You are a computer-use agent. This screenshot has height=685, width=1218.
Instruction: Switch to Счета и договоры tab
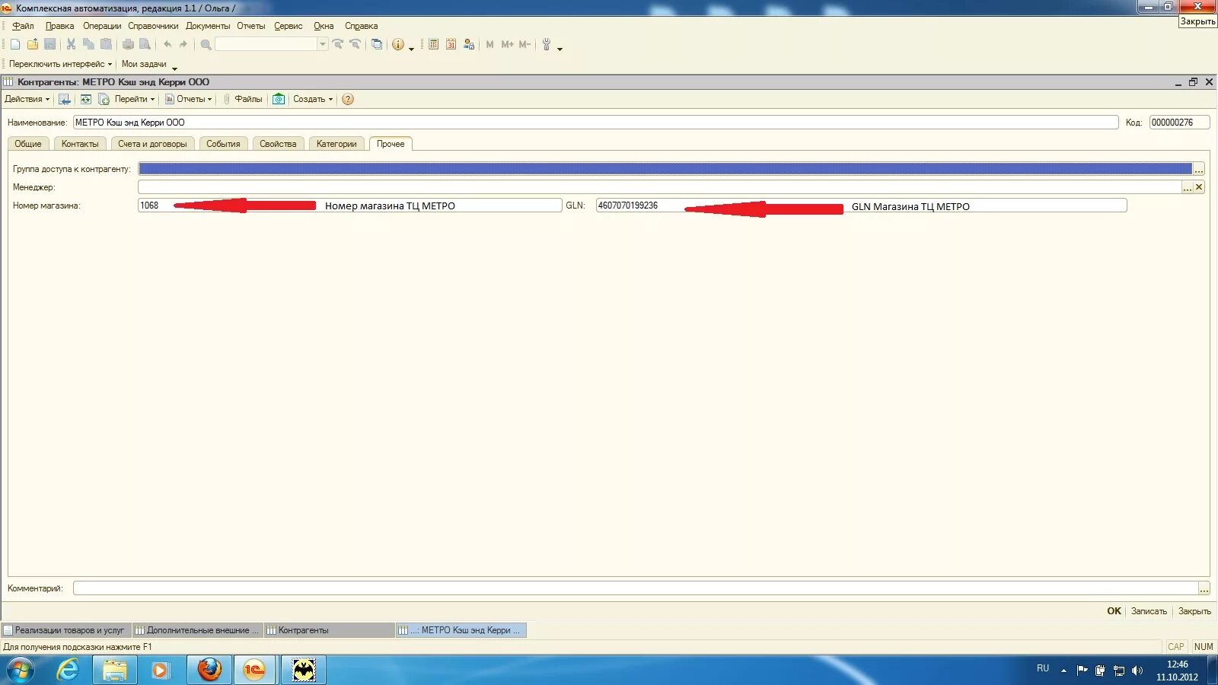tap(152, 144)
